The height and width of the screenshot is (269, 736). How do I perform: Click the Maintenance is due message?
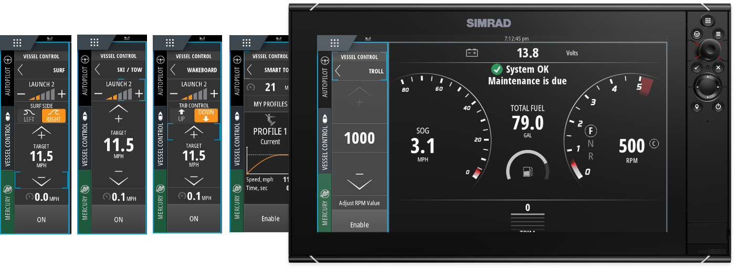tap(527, 81)
